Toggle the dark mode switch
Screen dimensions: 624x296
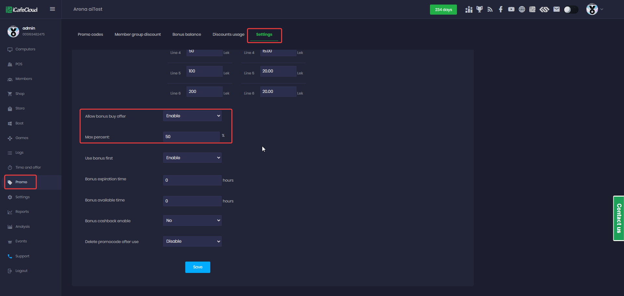click(x=571, y=10)
